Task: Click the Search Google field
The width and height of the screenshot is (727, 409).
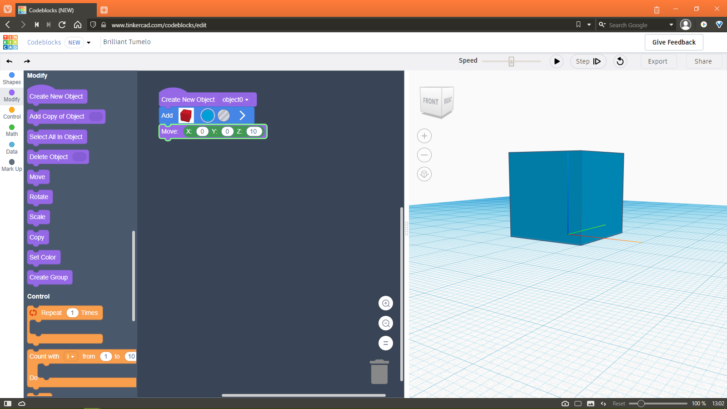Action: point(636,25)
